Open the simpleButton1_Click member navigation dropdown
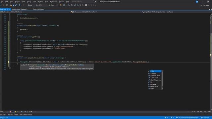Screen dimensions: 212x119 click(176, 12)
